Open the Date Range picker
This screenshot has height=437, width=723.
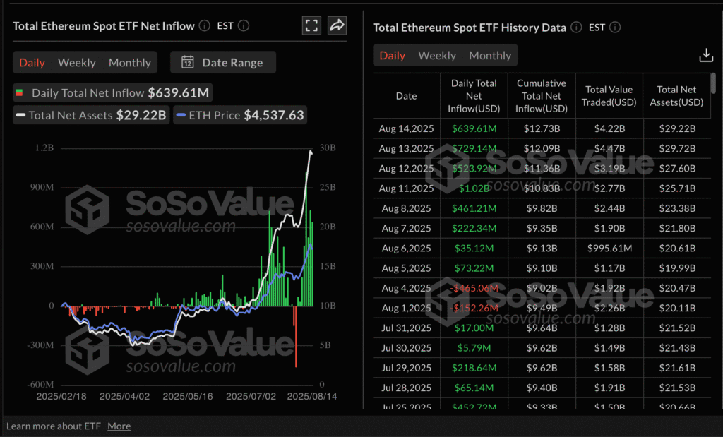click(x=223, y=62)
